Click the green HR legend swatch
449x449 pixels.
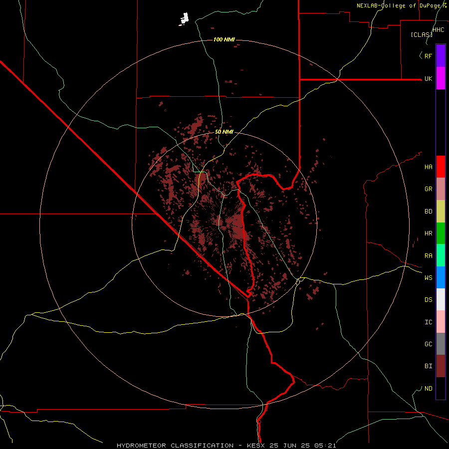(x=441, y=233)
